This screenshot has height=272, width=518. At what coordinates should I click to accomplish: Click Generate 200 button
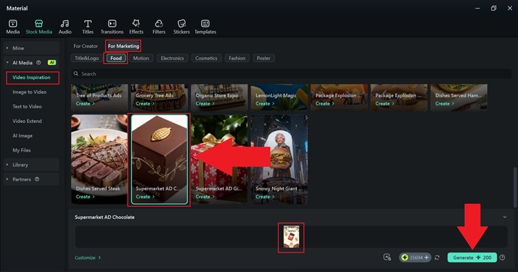[x=472, y=258]
